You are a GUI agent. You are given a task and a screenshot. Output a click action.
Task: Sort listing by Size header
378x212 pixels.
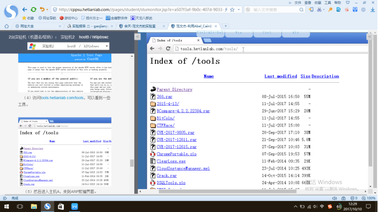tap(305, 76)
